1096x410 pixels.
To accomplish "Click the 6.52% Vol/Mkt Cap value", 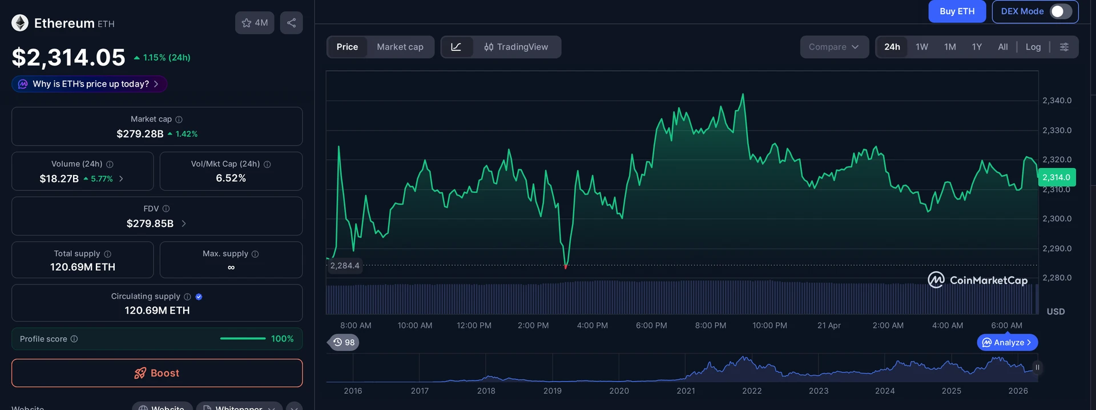I will 231,178.
